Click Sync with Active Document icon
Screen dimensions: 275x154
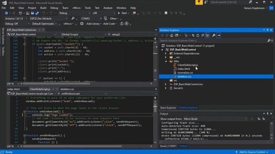click(x=193, y=36)
